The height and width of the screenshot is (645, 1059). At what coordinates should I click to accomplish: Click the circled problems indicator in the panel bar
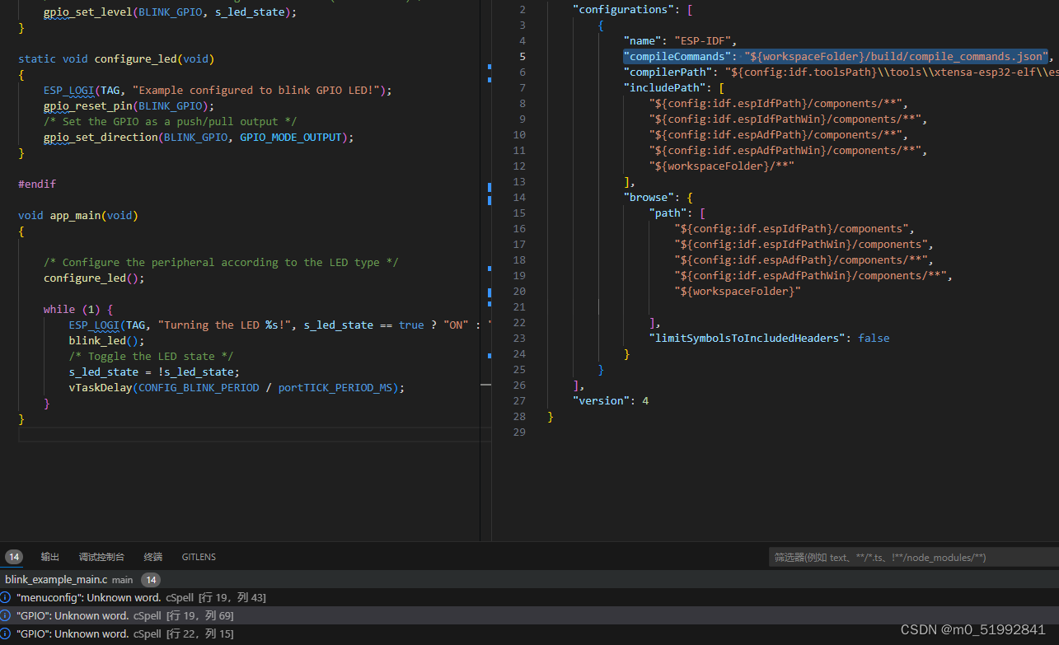click(13, 557)
